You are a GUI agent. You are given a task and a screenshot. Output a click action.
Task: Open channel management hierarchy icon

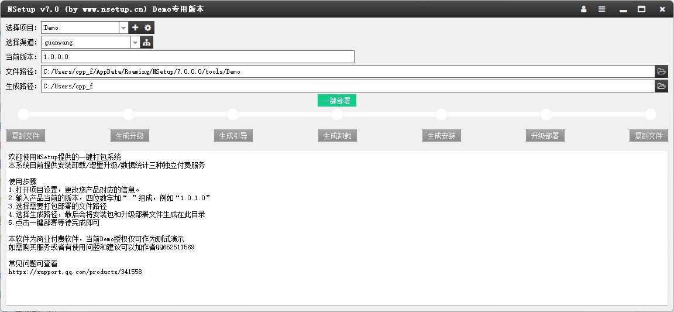[x=147, y=42]
